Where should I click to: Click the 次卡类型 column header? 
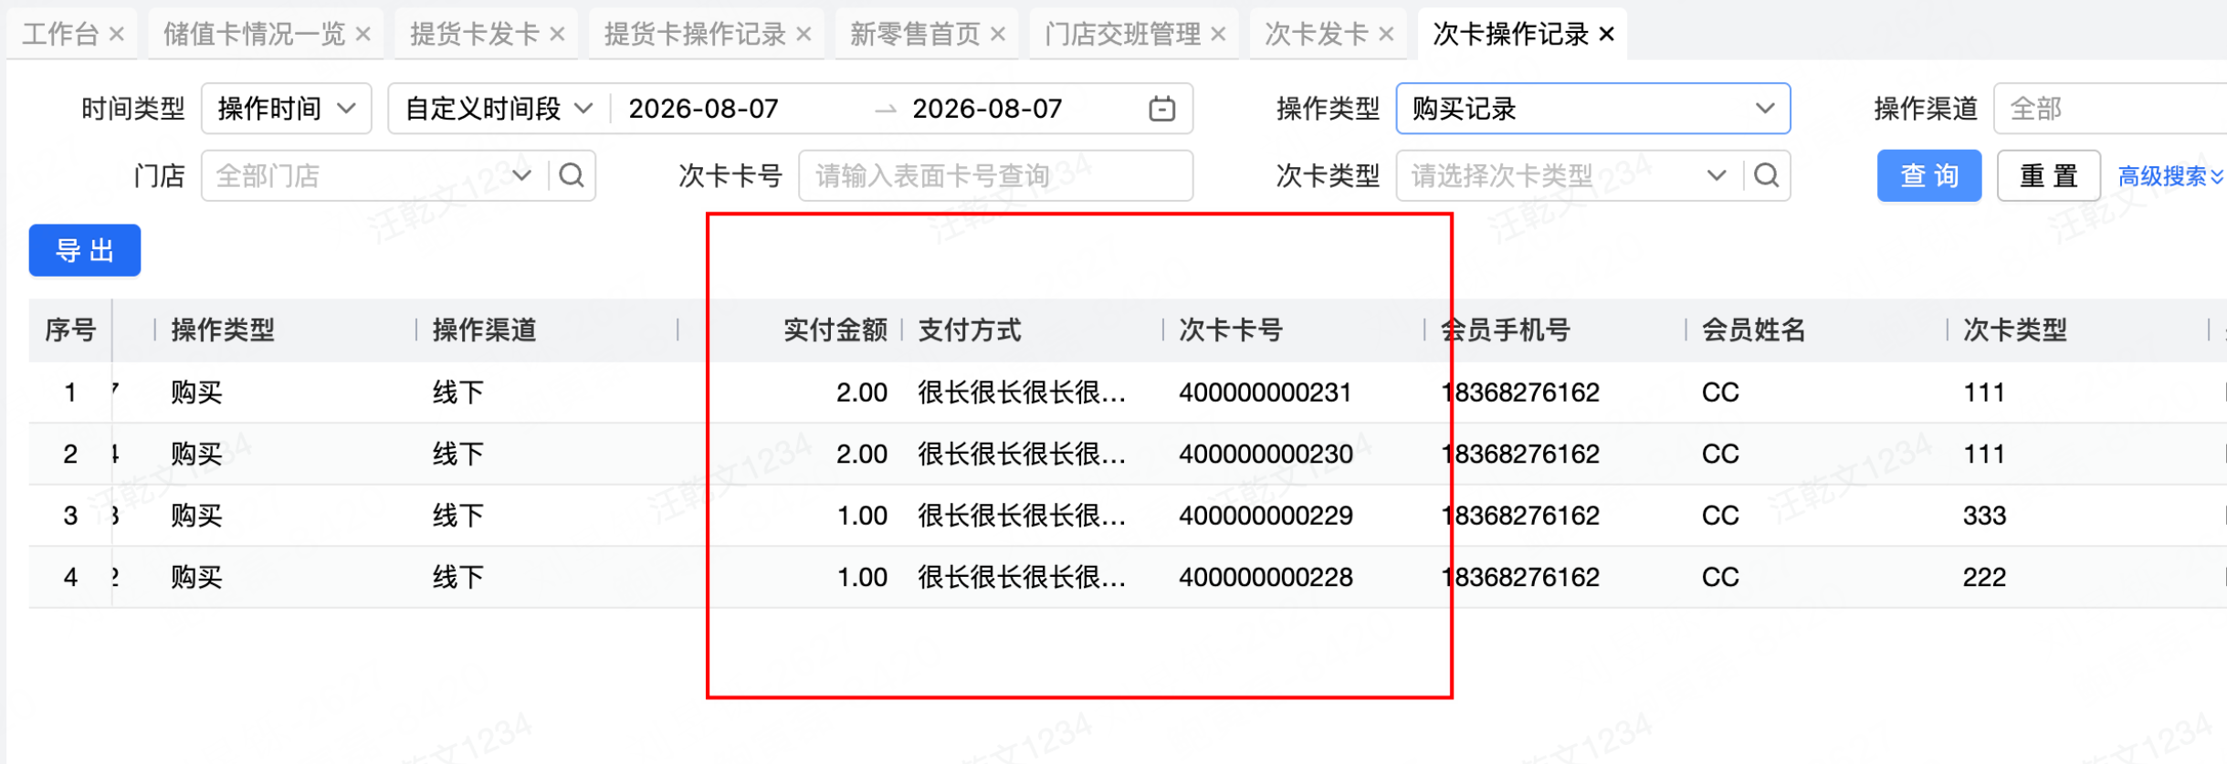[2015, 330]
